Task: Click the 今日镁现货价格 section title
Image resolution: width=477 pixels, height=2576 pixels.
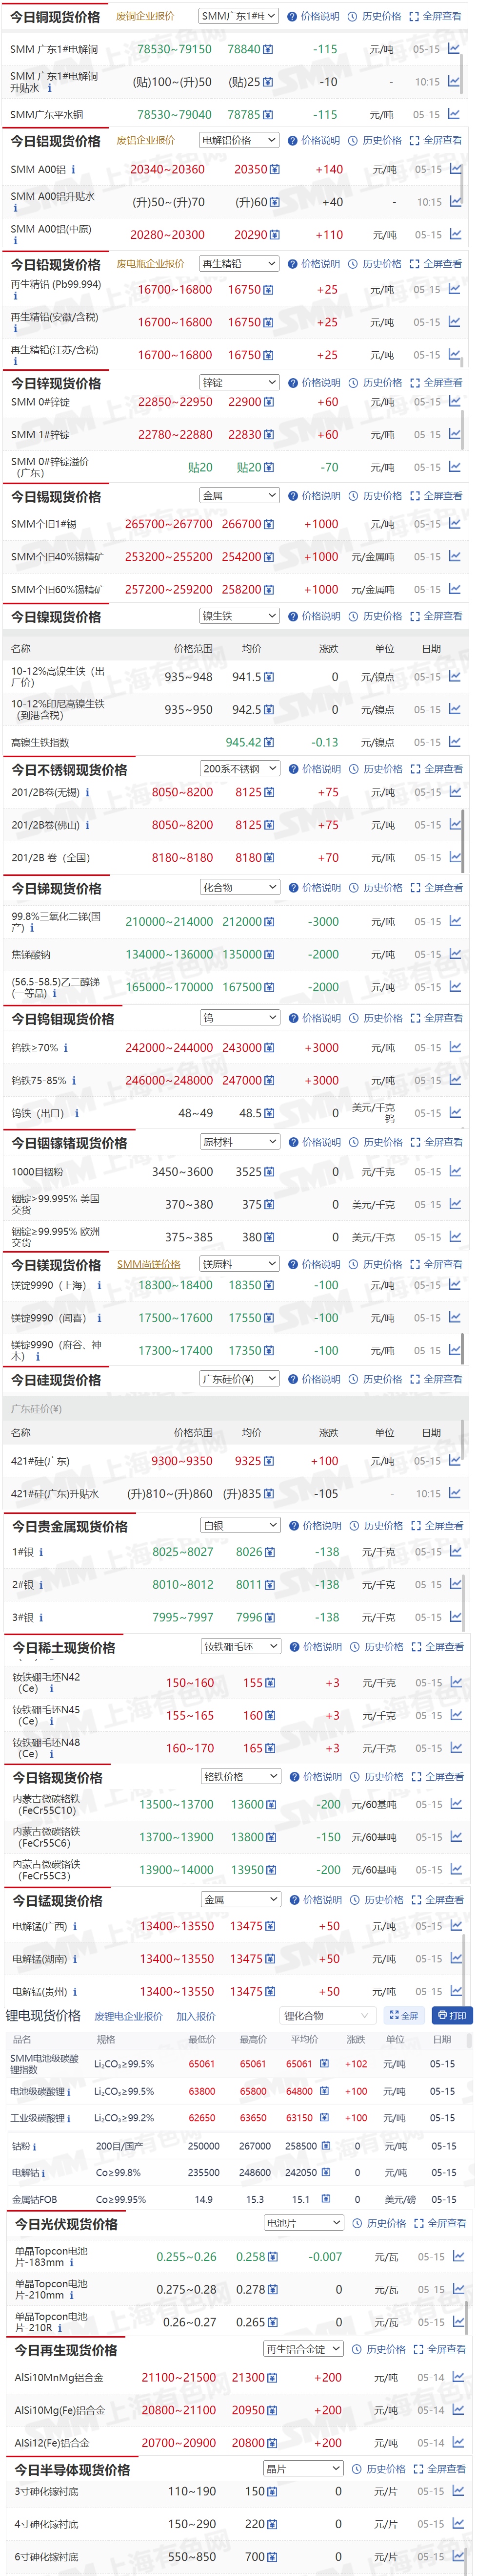Action: click(x=56, y=1265)
